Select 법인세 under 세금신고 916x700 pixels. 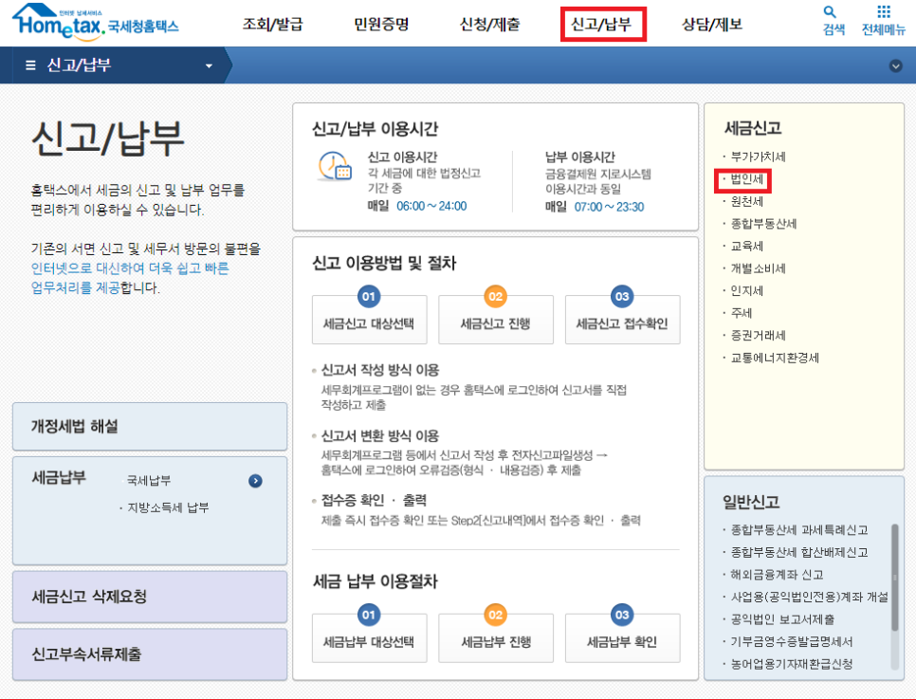[x=746, y=179]
